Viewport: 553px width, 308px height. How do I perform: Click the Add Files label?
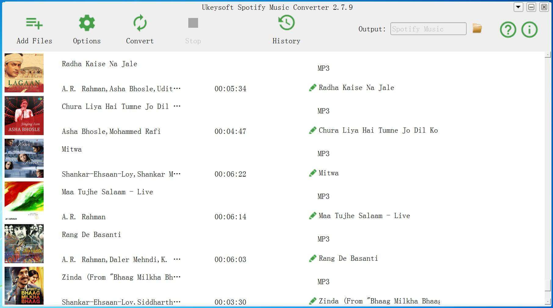click(x=34, y=41)
